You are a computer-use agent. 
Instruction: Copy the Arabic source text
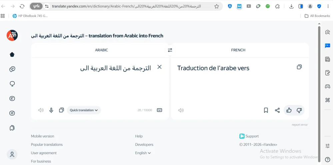tap(61, 110)
